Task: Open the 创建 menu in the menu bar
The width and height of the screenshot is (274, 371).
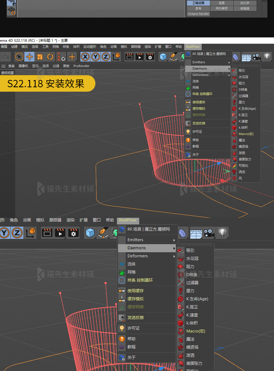Action: click(x=14, y=47)
